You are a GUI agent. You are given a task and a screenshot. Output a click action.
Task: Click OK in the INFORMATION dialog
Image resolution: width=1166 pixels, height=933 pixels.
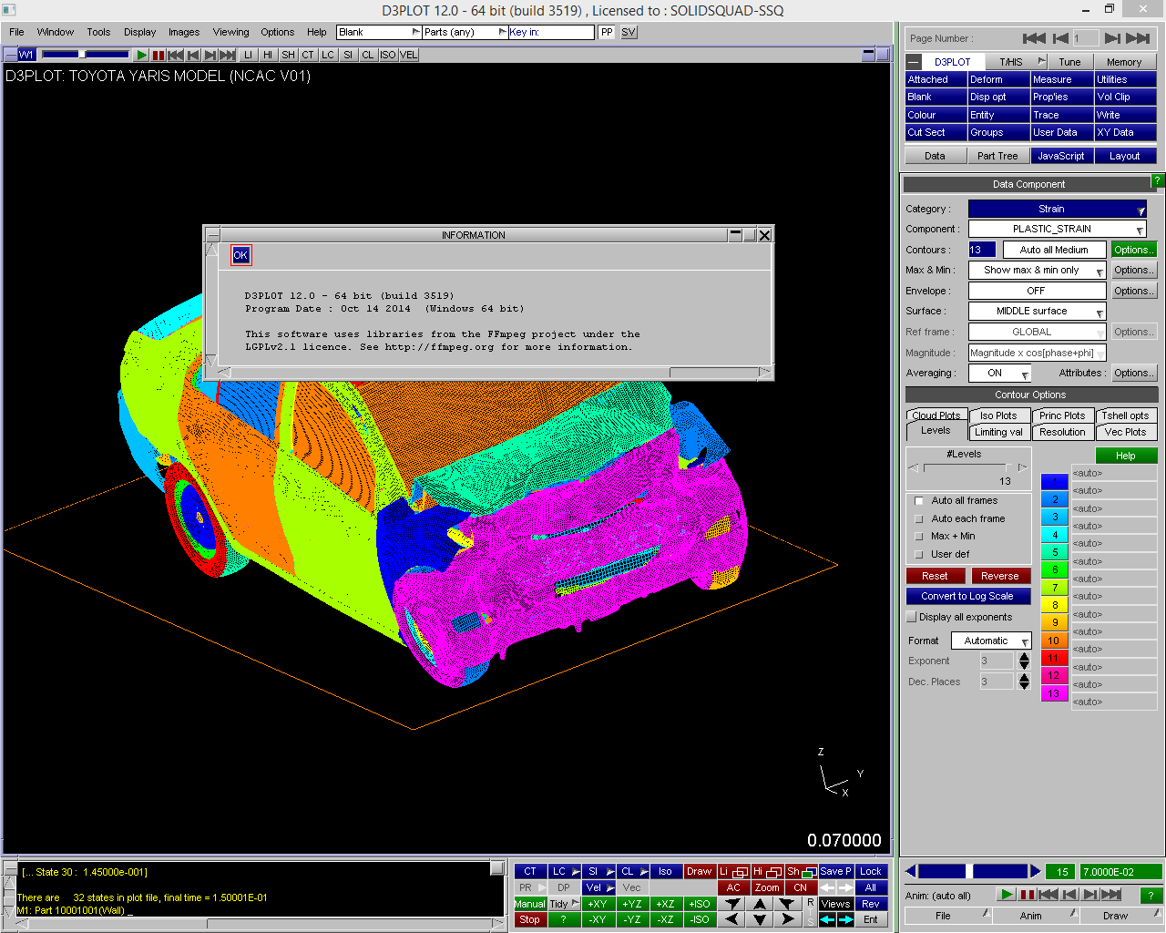[x=240, y=255]
